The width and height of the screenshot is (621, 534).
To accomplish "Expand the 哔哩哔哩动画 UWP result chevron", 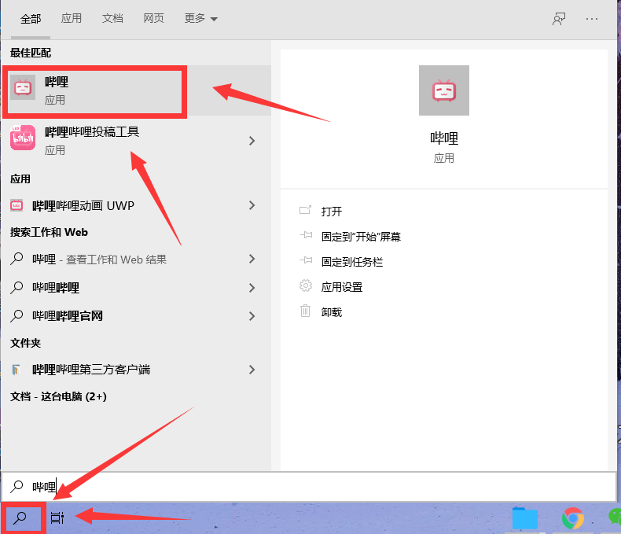I will 252,205.
